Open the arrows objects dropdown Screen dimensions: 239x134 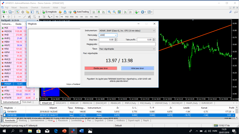[50, 17]
